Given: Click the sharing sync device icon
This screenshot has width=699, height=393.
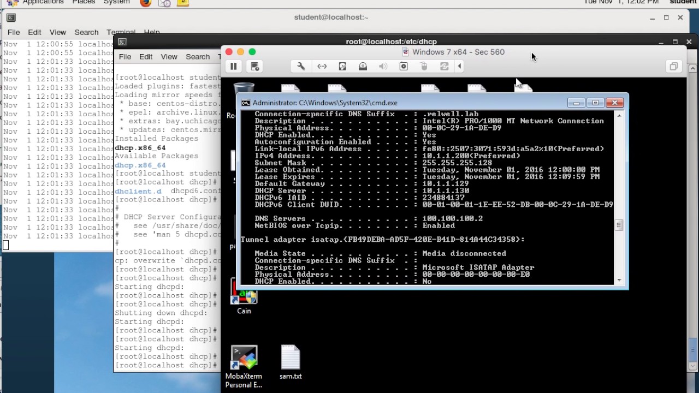Looking at the screenshot, I should coord(444,66).
